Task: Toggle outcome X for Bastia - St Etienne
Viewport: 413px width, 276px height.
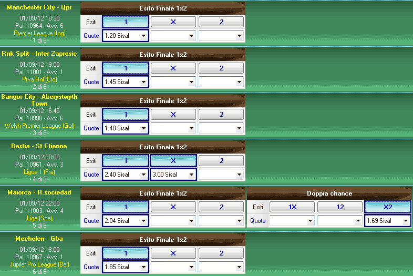Action: (173, 161)
